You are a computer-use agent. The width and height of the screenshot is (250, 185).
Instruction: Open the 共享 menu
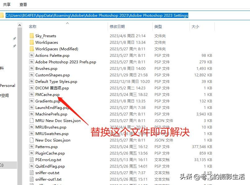pyautogui.click(x=7, y=5)
